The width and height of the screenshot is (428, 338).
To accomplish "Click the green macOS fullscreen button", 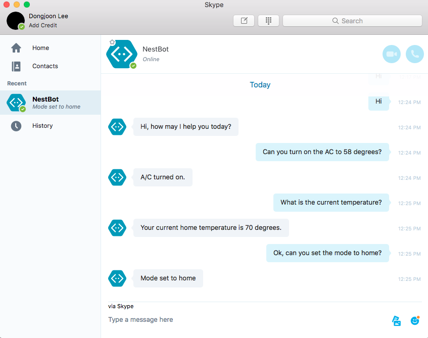I will pos(27,5).
